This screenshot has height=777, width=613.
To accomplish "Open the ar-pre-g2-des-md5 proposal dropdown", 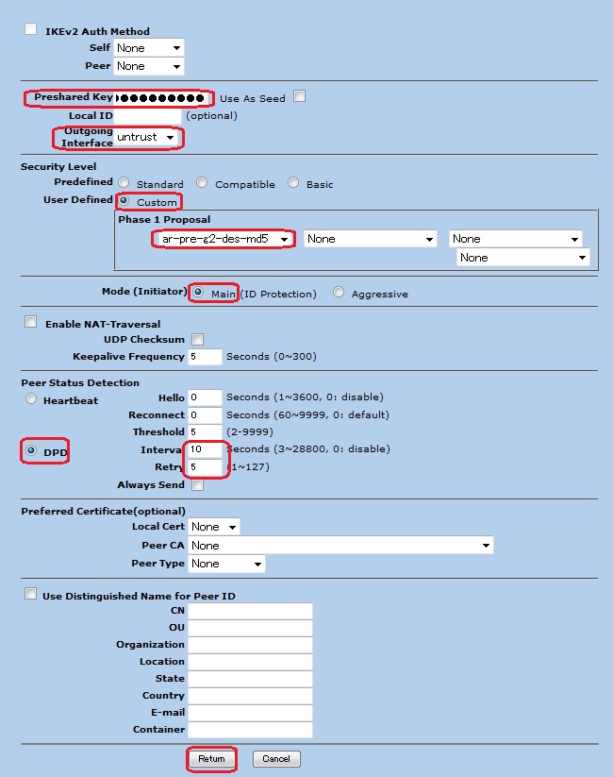I will coord(224,239).
